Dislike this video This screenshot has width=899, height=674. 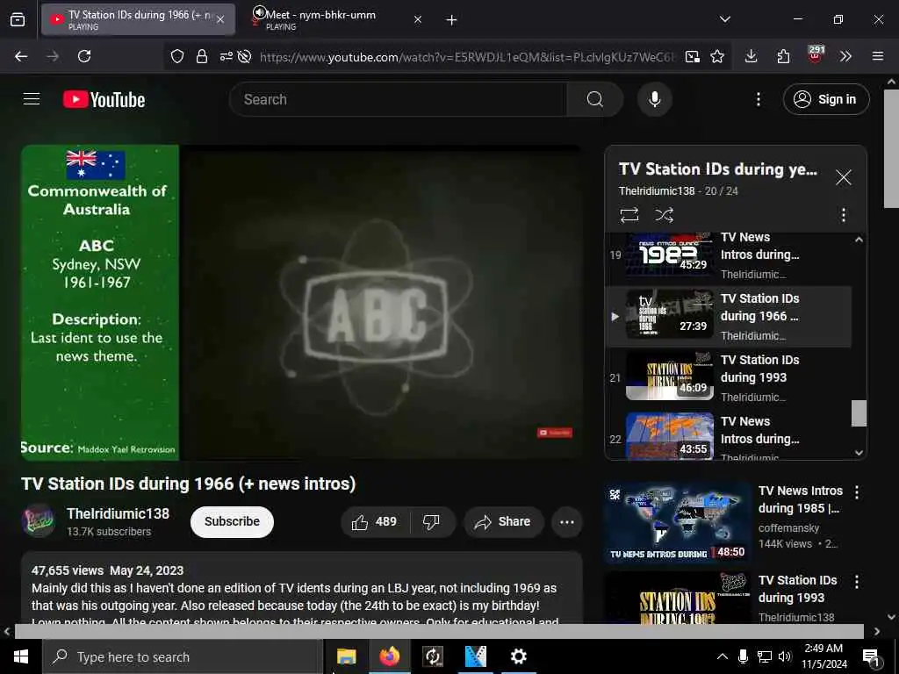click(431, 522)
